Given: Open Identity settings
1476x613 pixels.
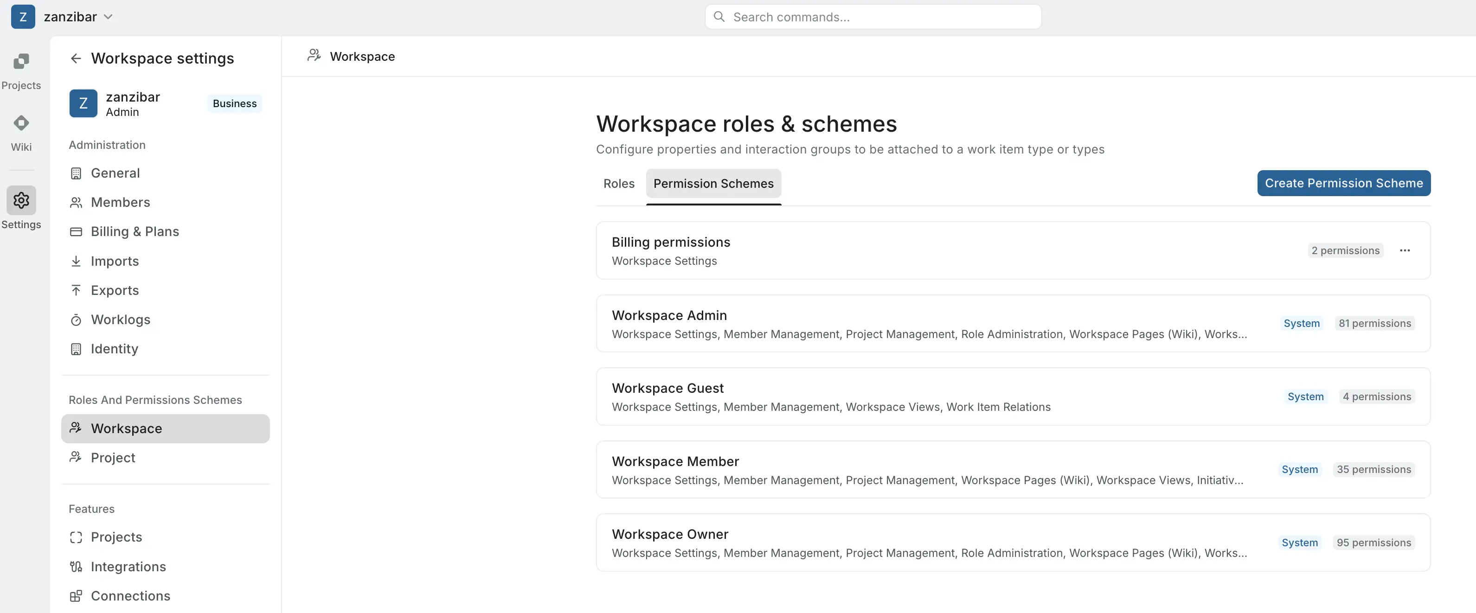Looking at the screenshot, I should pos(114,349).
